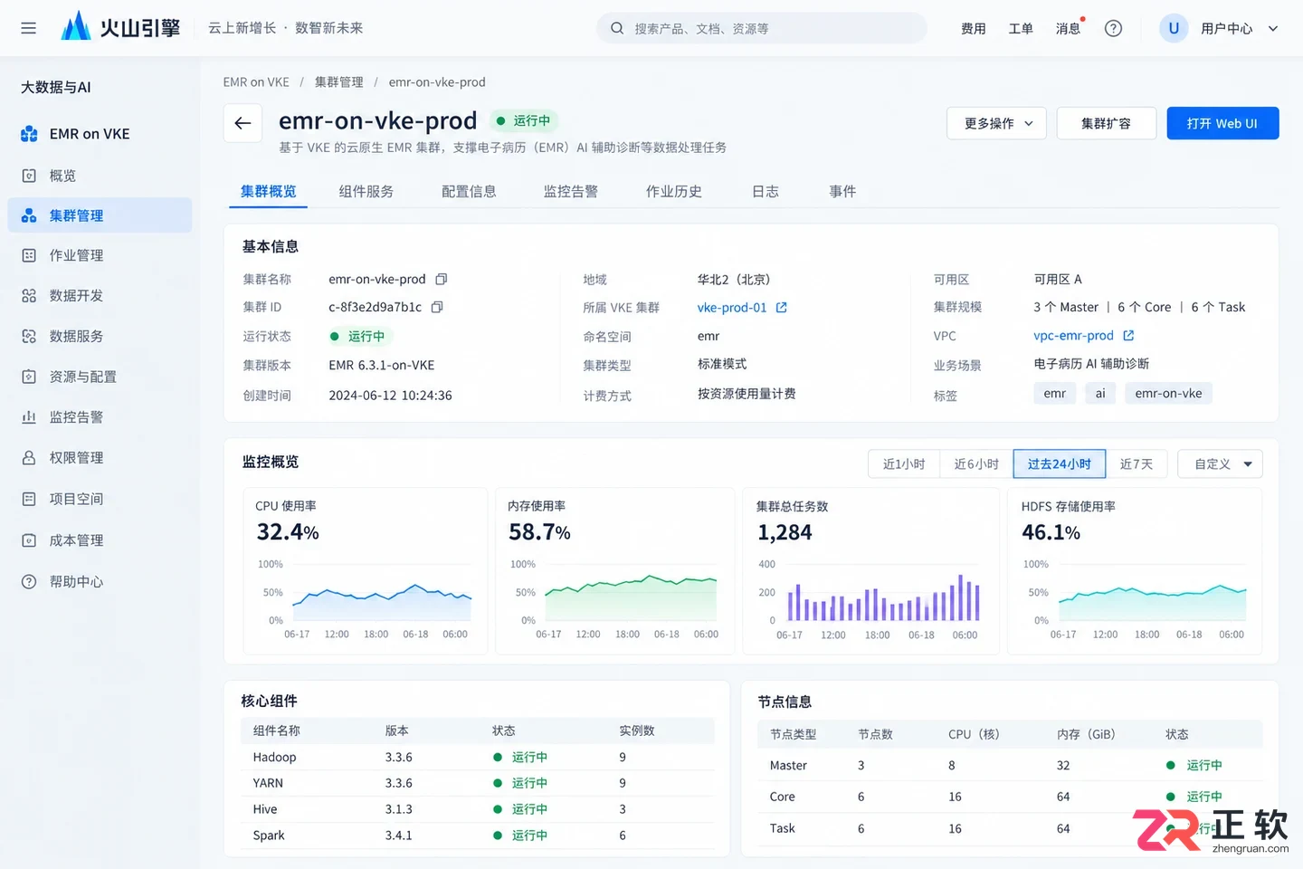
Task: Switch to the 日志 tab
Action: tap(766, 191)
